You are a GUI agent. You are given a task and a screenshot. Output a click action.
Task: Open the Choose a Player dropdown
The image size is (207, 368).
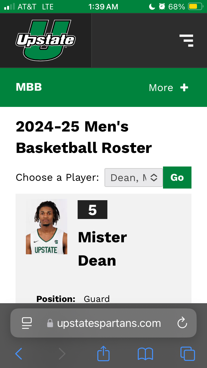[x=134, y=178]
